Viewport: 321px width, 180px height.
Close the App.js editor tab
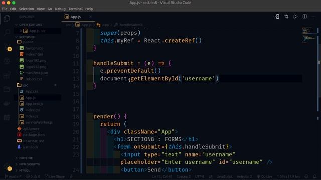pyautogui.click(x=90, y=17)
